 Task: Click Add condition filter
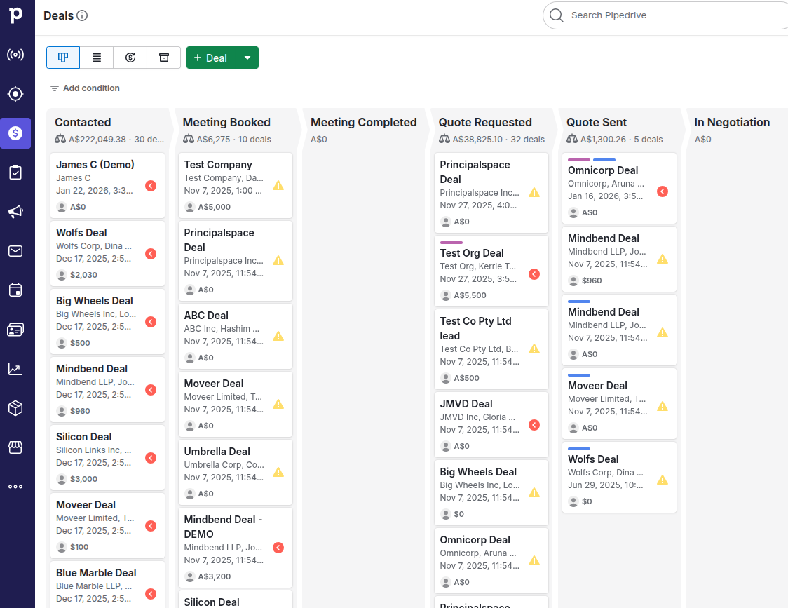[85, 88]
